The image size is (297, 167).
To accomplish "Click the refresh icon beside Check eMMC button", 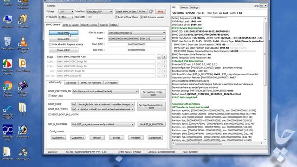I will pos(151,12).
